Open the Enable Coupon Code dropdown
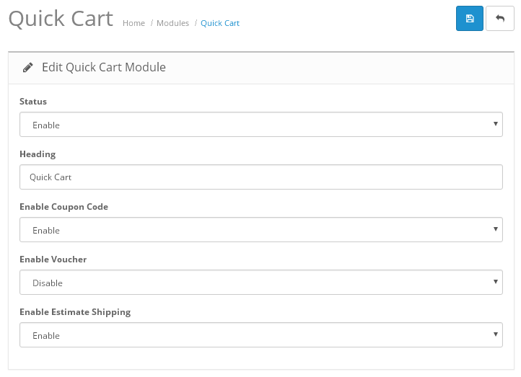521x377 pixels. pyautogui.click(x=260, y=230)
